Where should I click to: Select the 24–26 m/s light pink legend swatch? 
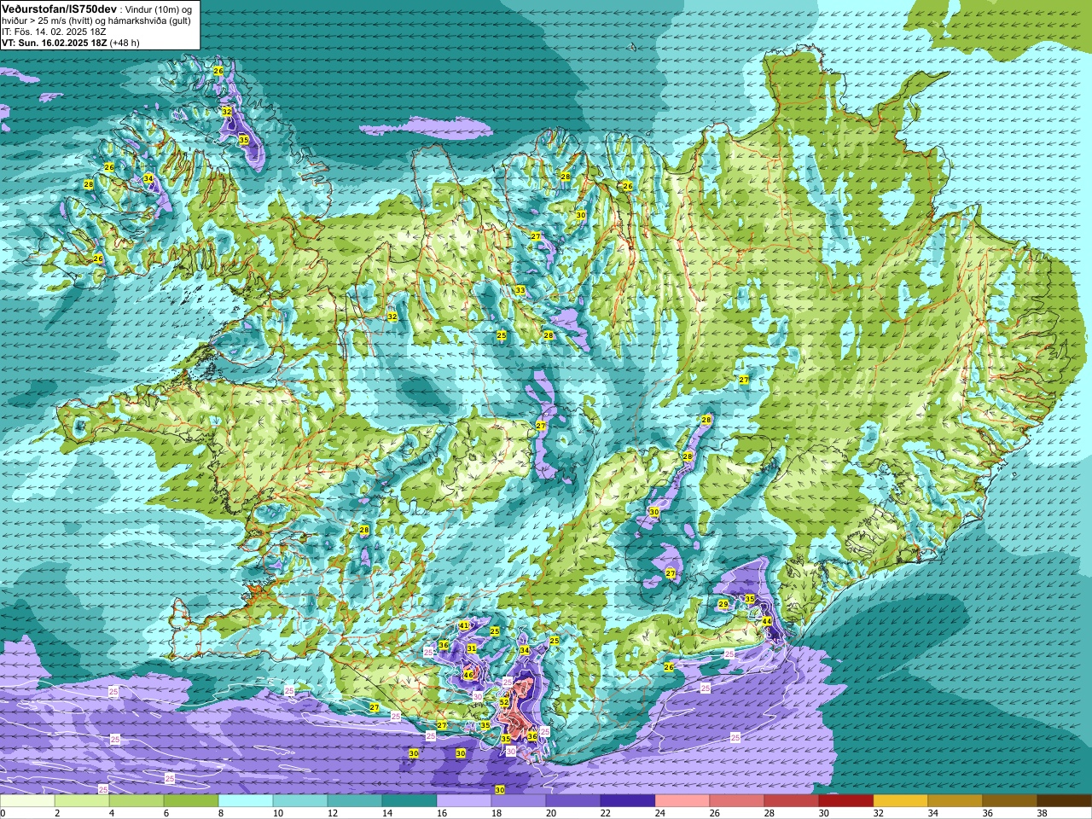682,801
